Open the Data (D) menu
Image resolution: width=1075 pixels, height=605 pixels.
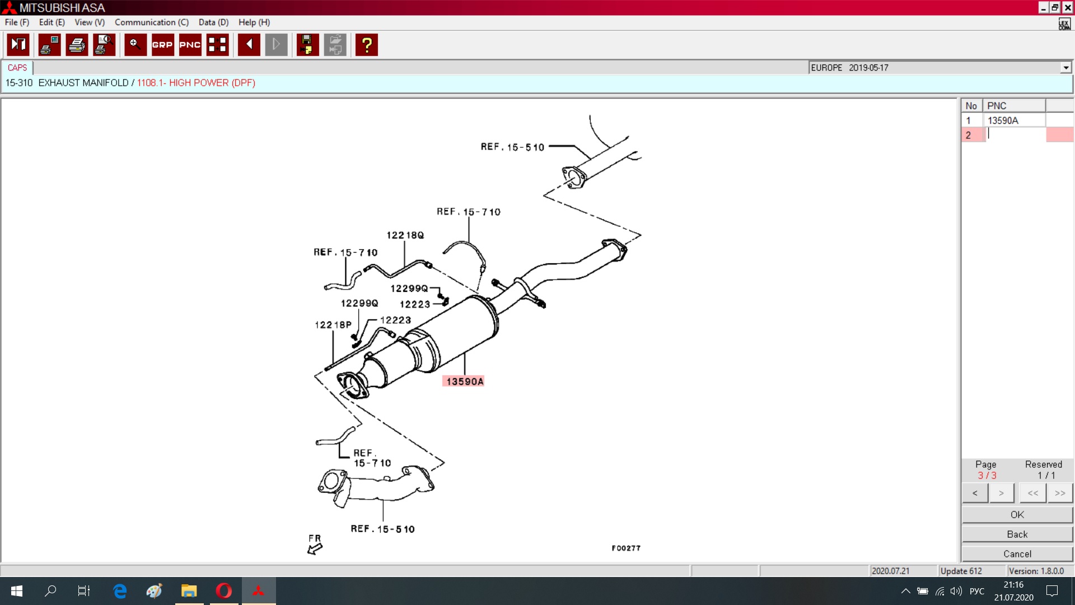[213, 22]
